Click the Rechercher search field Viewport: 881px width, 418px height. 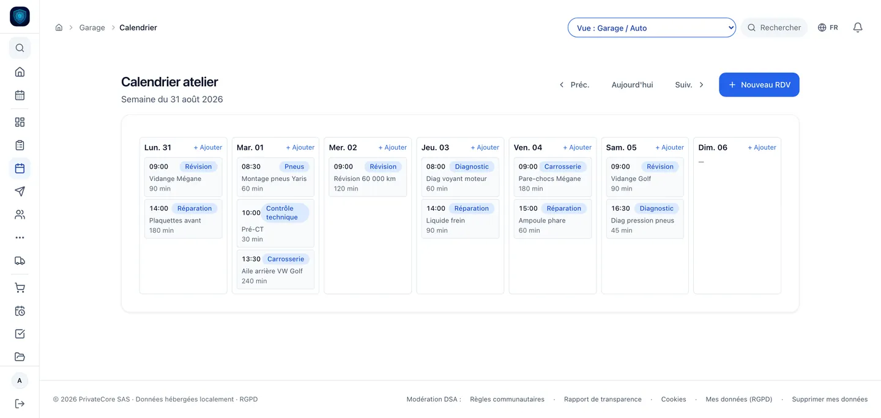775,28
